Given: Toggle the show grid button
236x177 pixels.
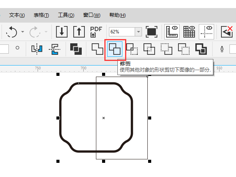Looking at the screenshot, I should [x=189, y=32].
